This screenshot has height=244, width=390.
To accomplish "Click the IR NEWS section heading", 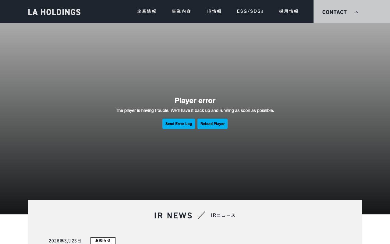I will 173,216.
